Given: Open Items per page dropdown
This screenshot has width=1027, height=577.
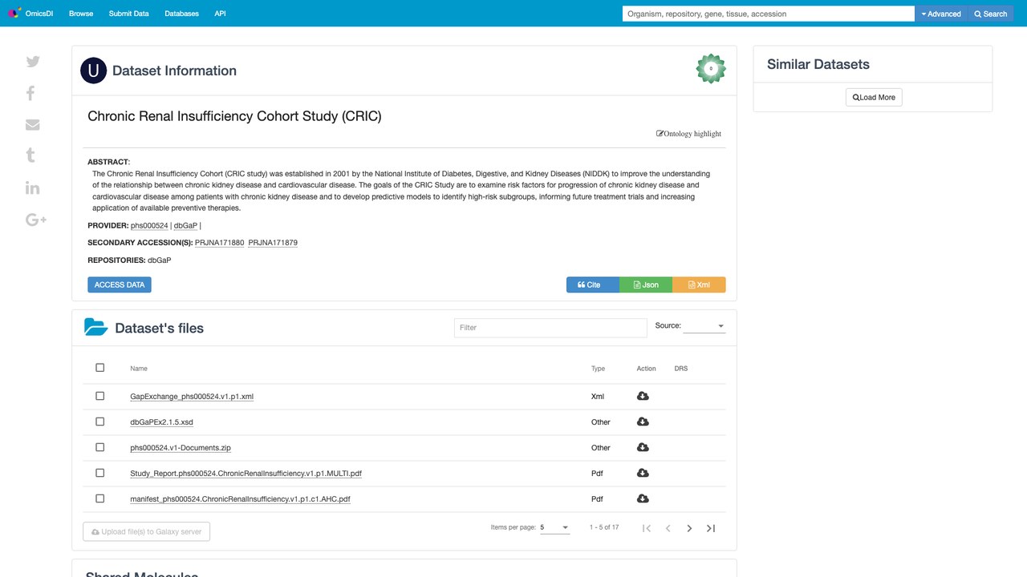Looking at the screenshot, I should [x=554, y=527].
